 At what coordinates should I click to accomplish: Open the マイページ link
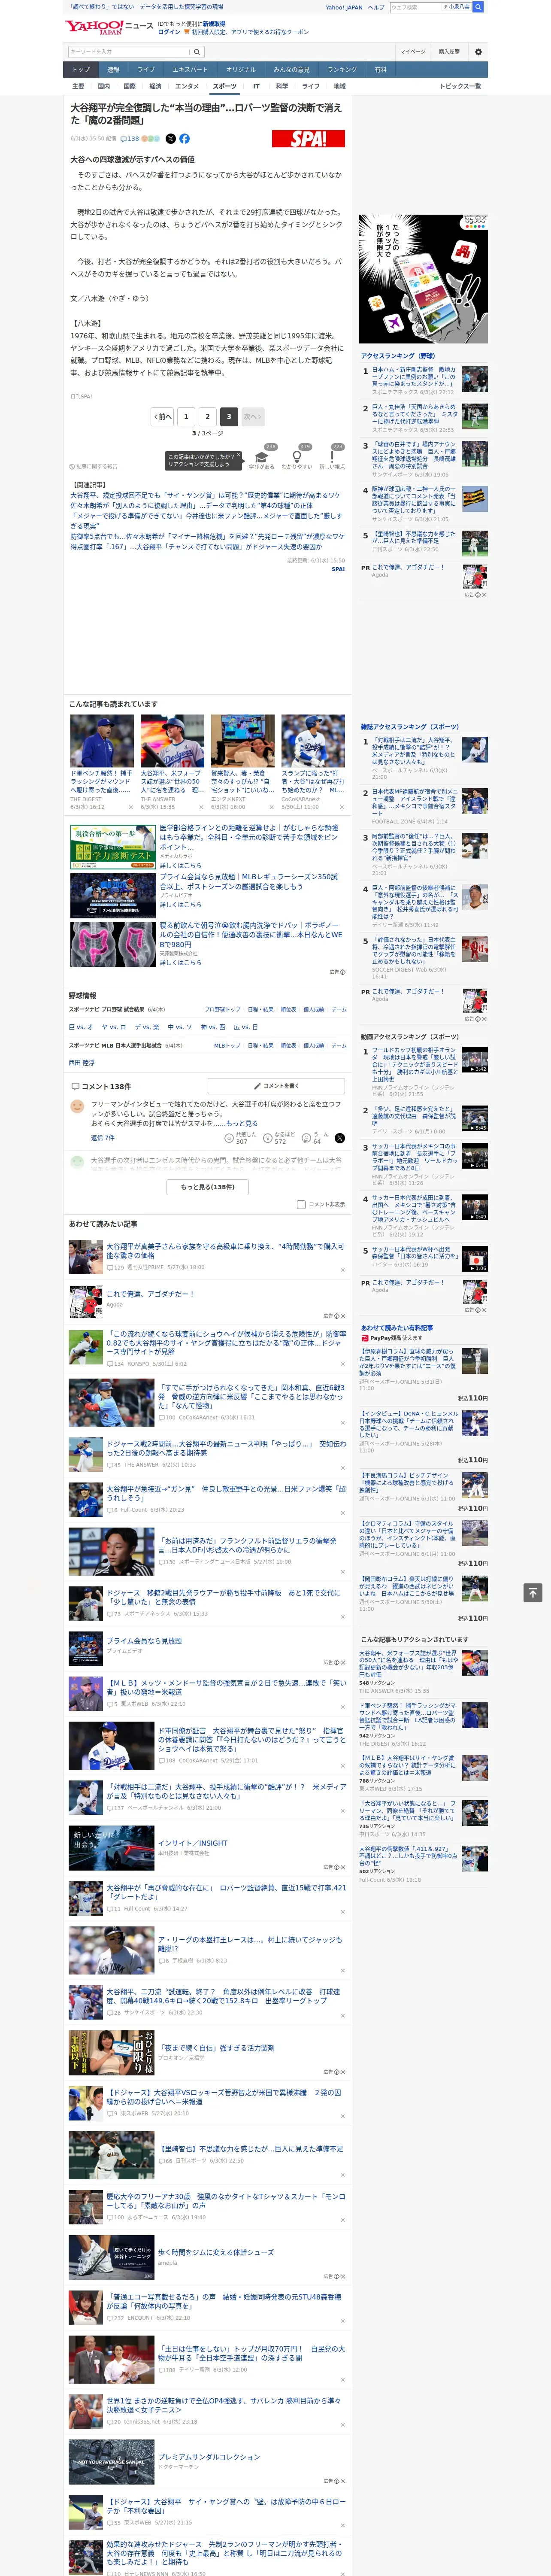click(x=412, y=52)
